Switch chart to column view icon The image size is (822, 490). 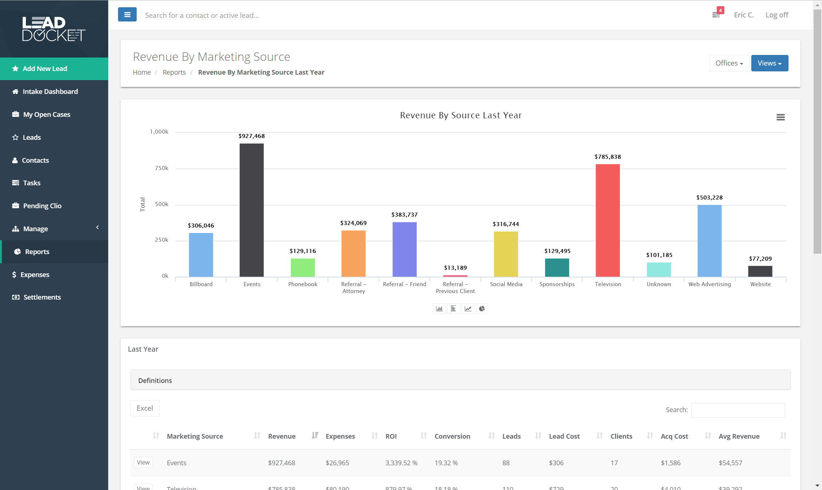(x=439, y=309)
